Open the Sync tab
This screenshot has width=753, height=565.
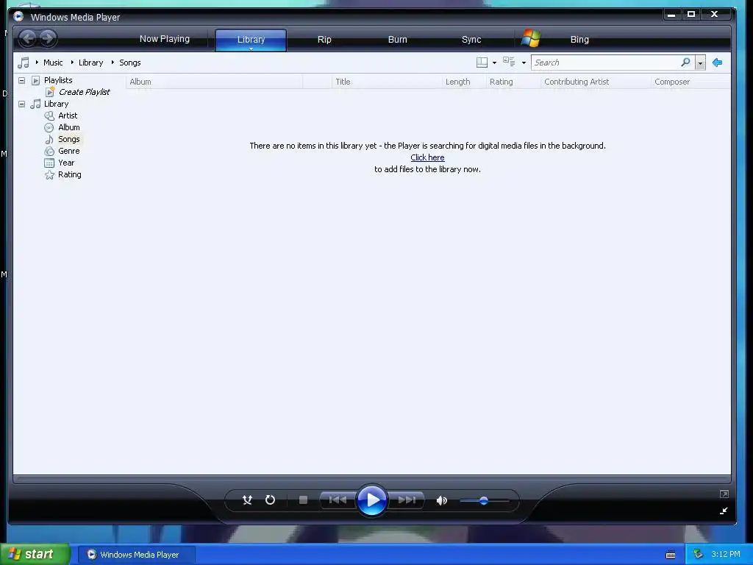pos(471,40)
